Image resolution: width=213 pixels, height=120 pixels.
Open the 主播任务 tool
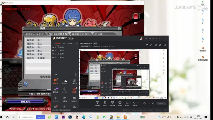[74, 81]
